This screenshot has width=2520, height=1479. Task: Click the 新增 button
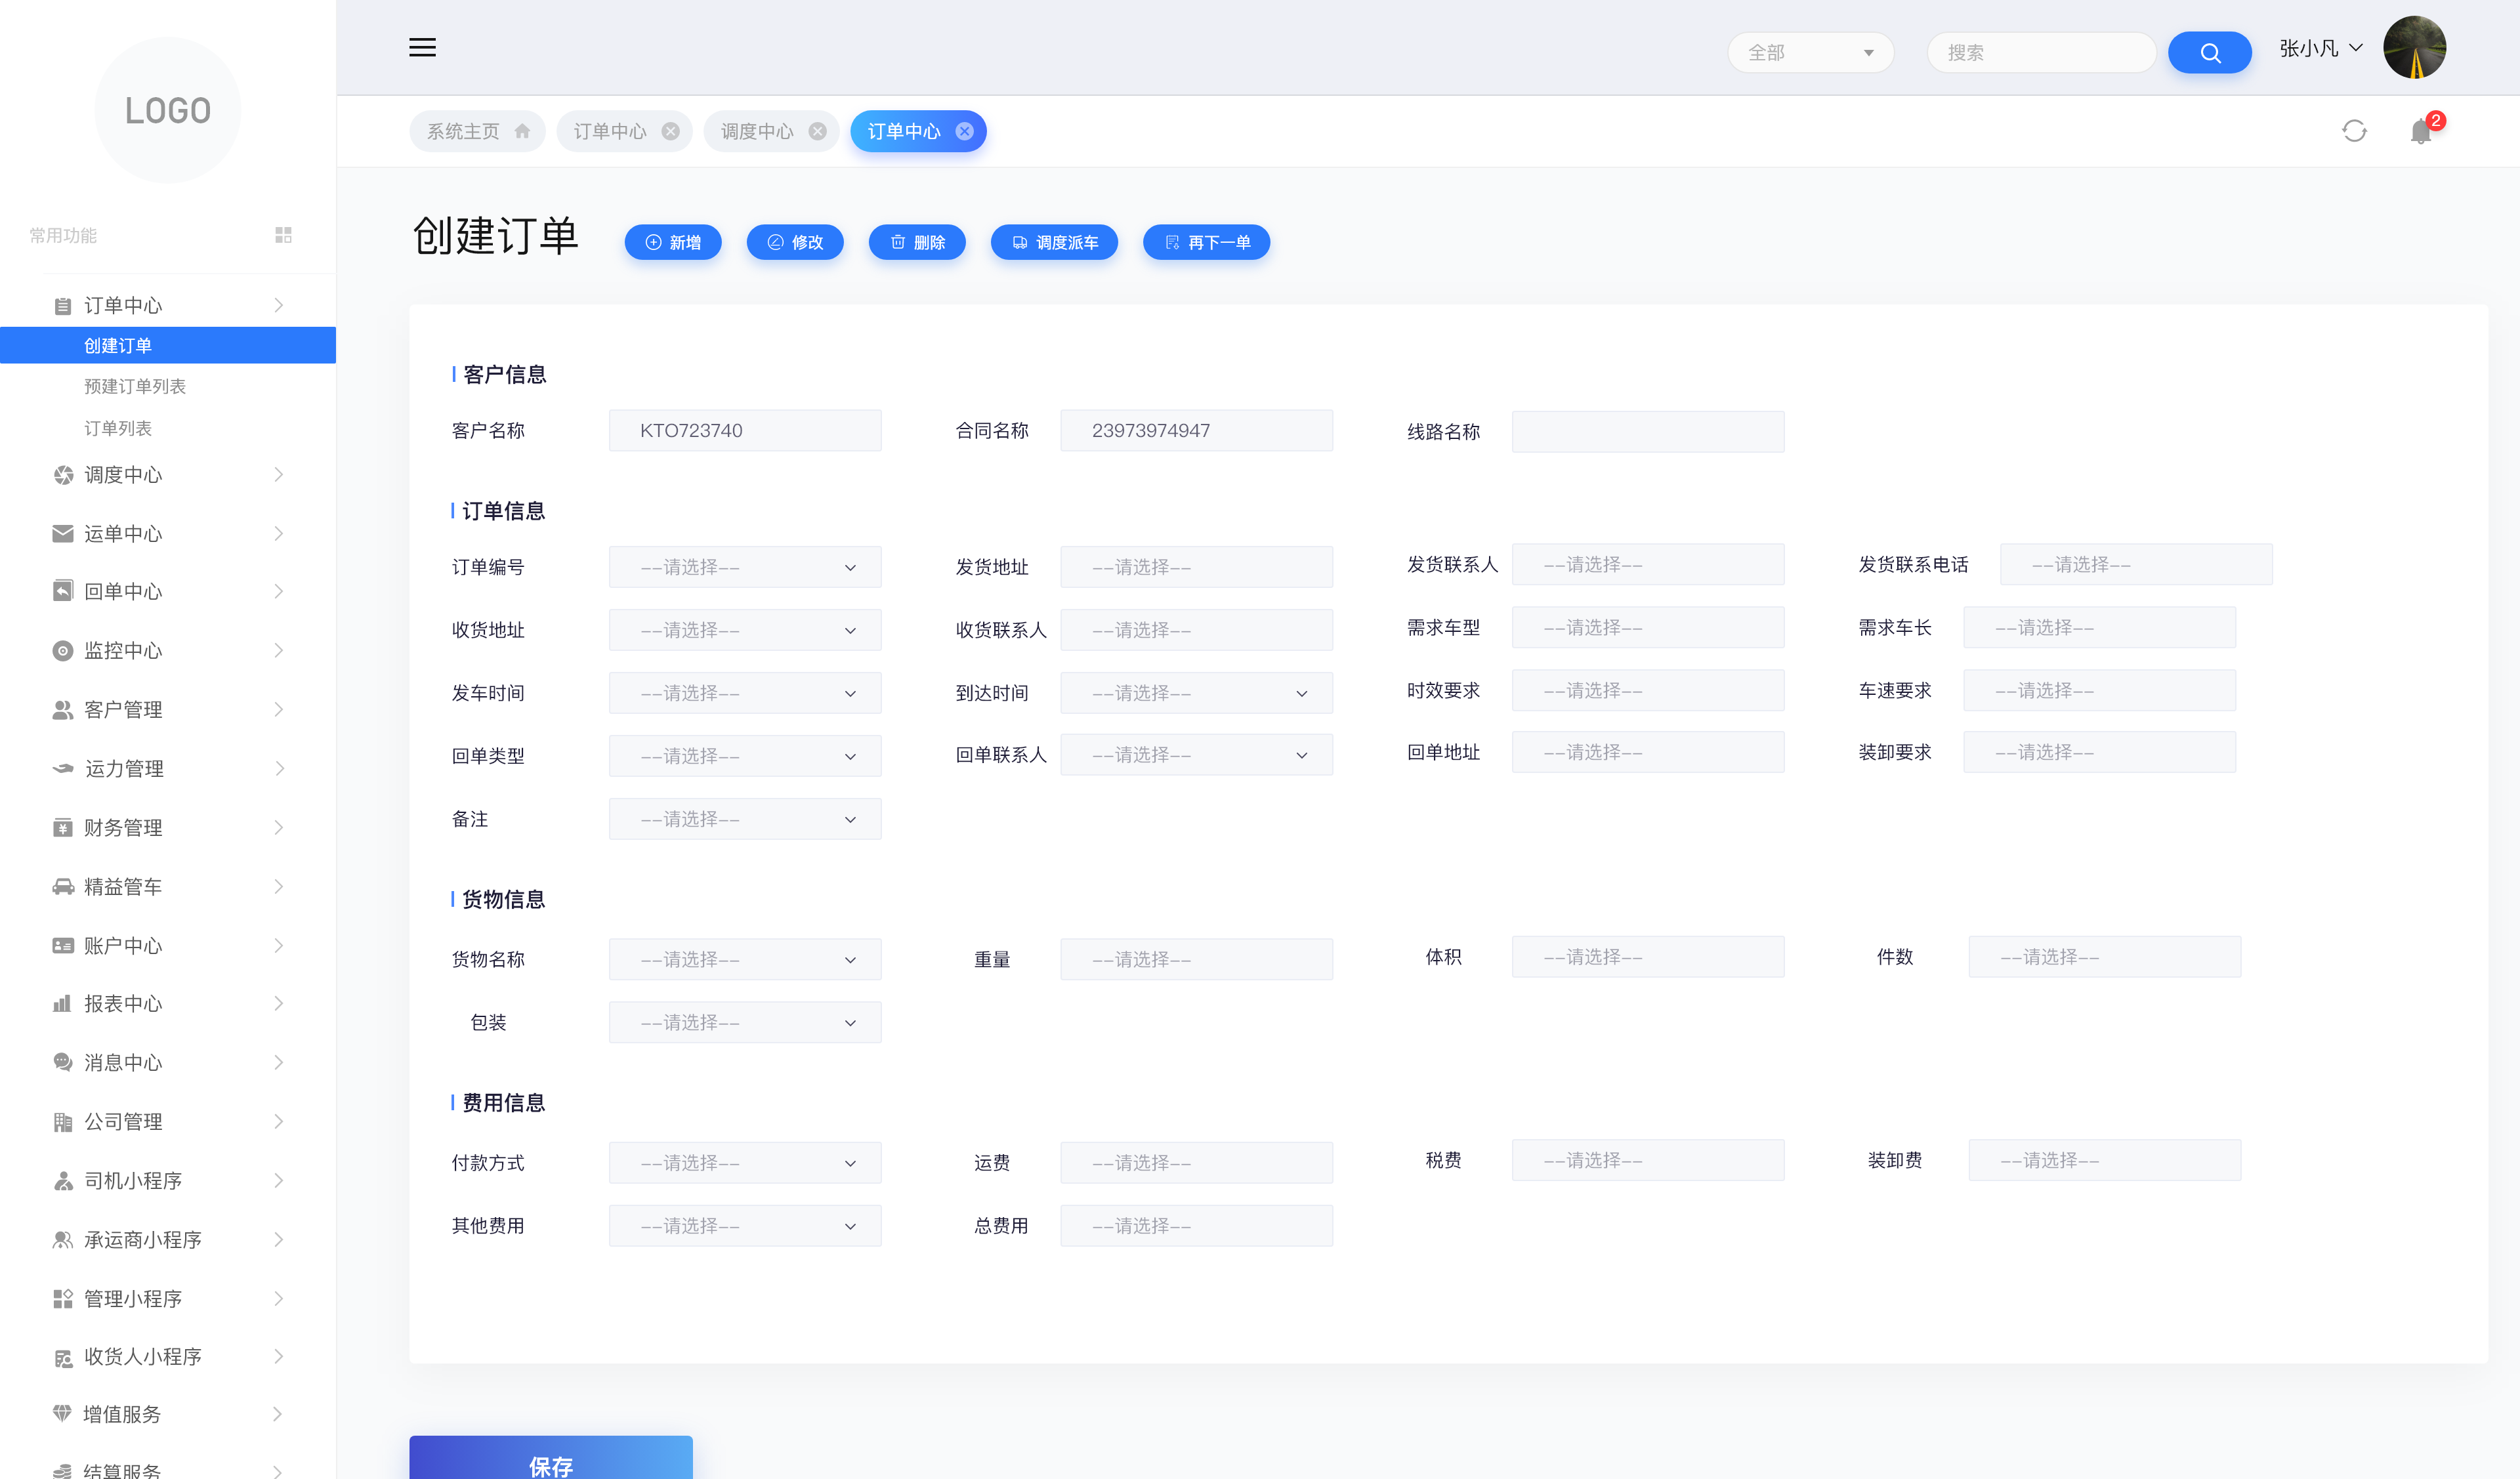pos(672,242)
